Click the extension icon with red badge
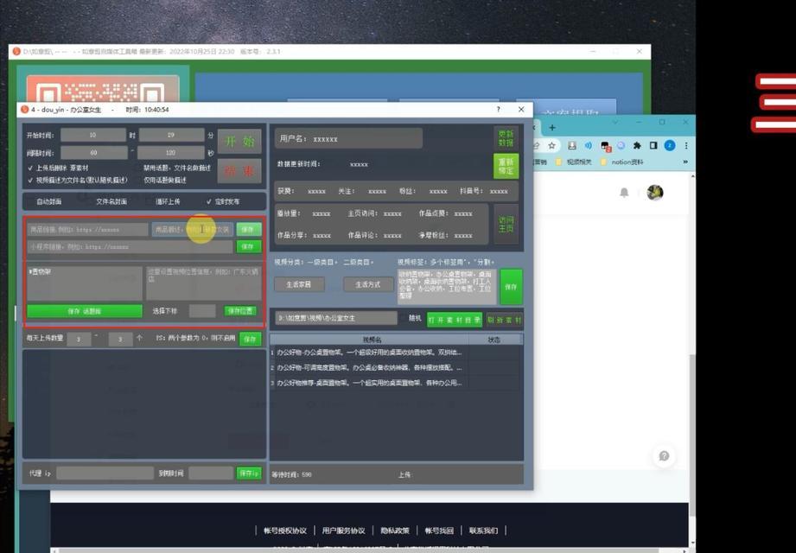The width and height of the screenshot is (796, 553). click(x=605, y=146)
